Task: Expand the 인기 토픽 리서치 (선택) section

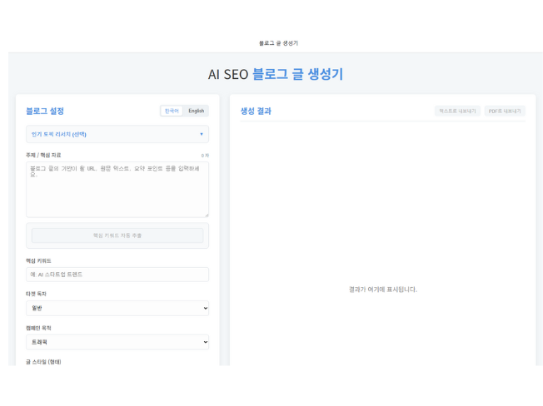Action: (117, 134)
